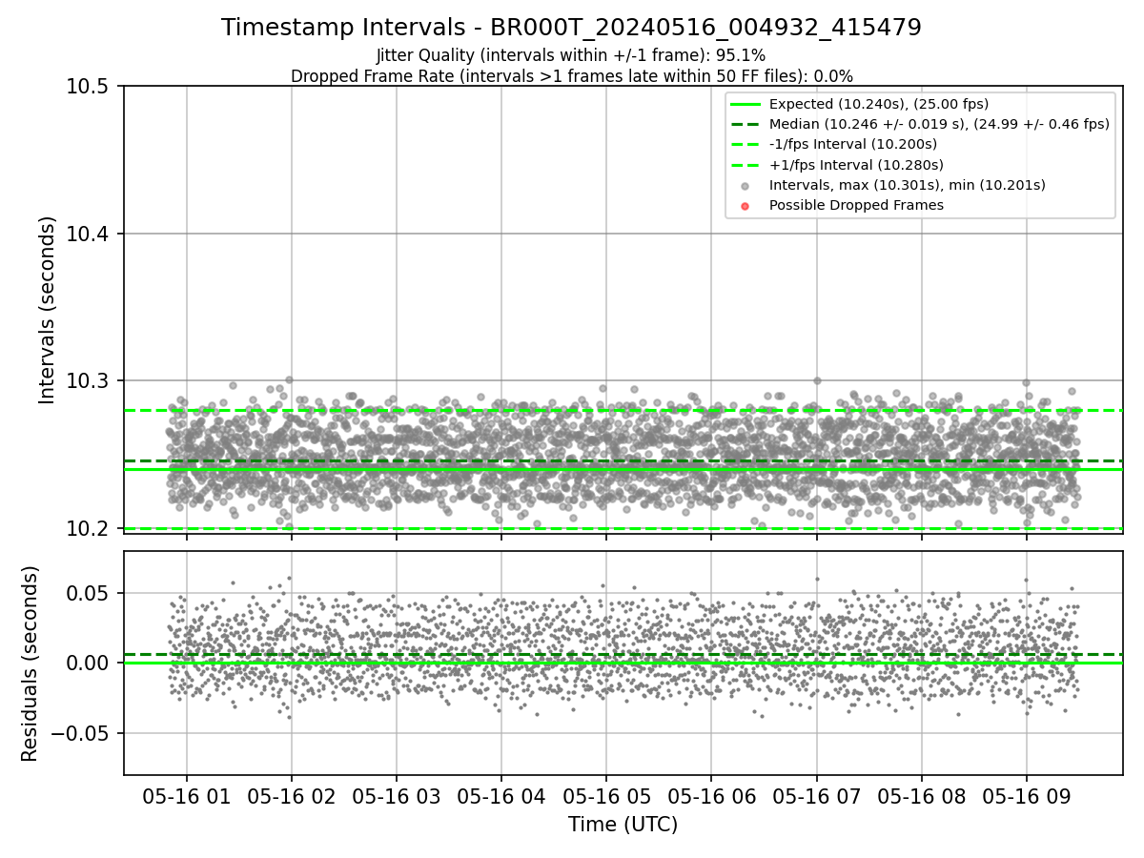Click the solid green line sample in legend
Image resolution: width=1144 pixels, height=858 pixels.
(746, 104)
